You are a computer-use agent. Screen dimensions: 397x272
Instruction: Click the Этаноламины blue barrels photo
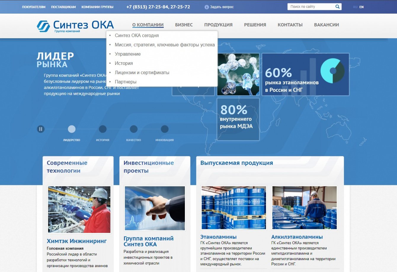click(x=234, y=208)
